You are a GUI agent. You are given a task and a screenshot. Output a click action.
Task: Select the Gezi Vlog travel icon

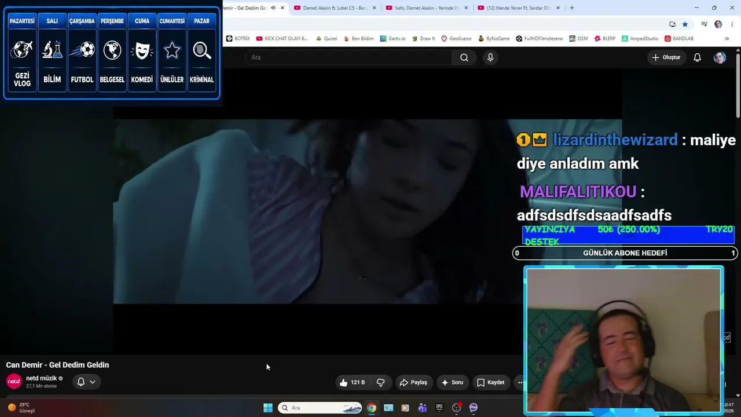(22, 50)
